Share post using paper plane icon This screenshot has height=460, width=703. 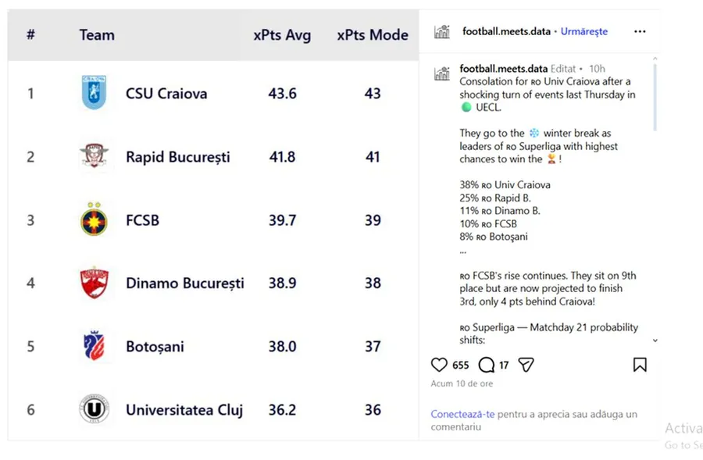526,365
